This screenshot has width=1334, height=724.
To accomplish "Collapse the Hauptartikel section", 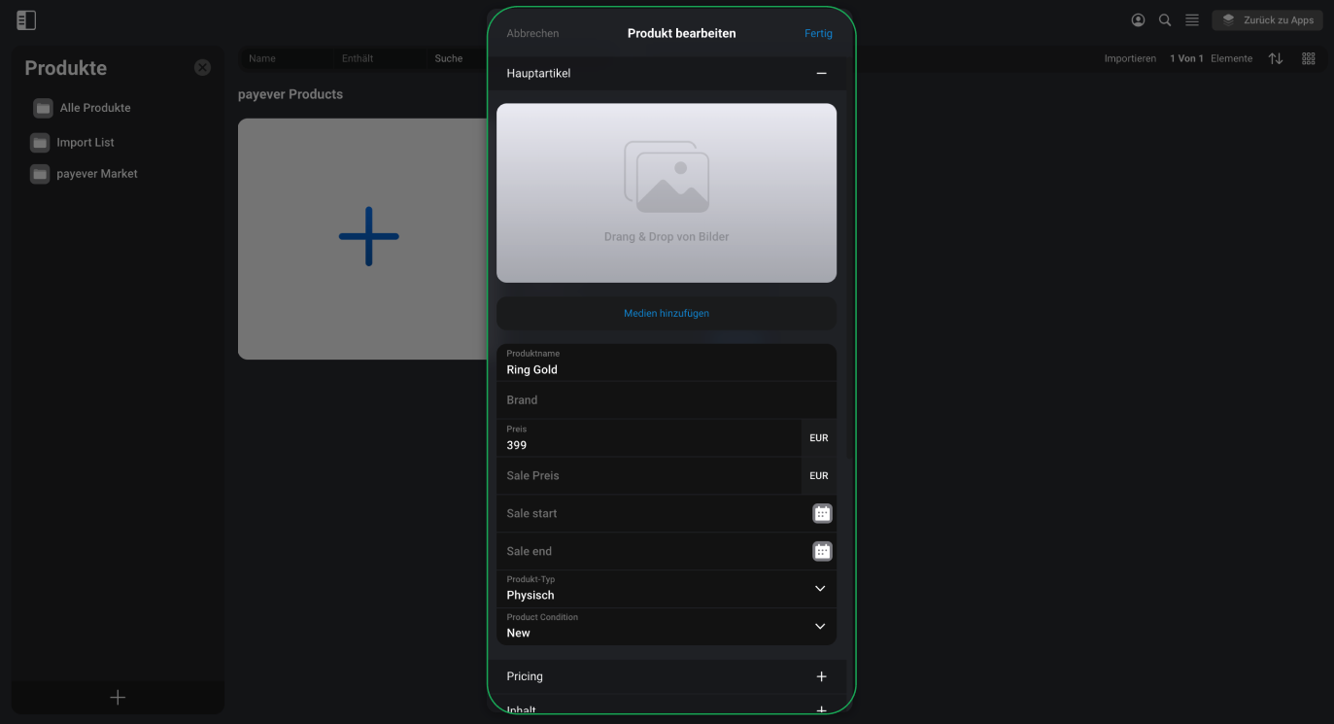I will pyautogui.click(x=821, y=74).
